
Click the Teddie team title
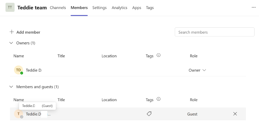point(32,8)
